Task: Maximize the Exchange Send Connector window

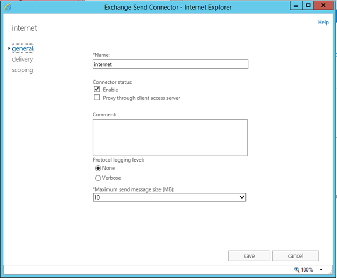Action: point(308,5)
